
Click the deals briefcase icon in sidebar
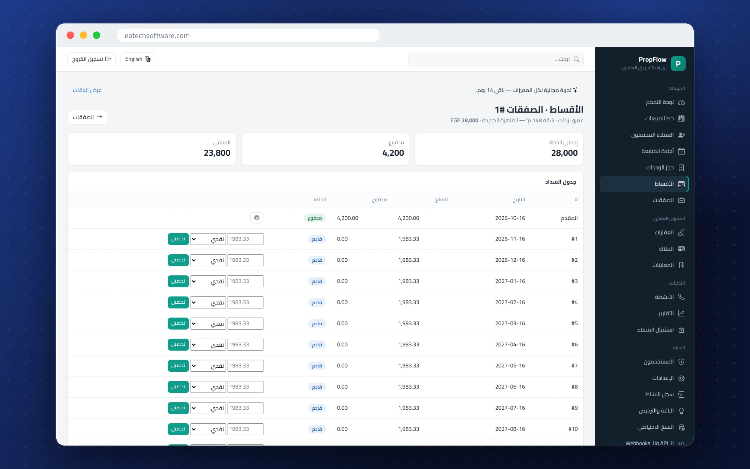(x=681, y=200)
